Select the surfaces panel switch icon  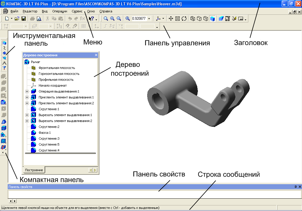click(x=4, y=53)
